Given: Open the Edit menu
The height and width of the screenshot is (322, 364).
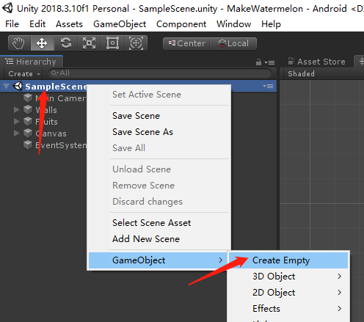Looking at the screenshot, I should coord(37,24).
